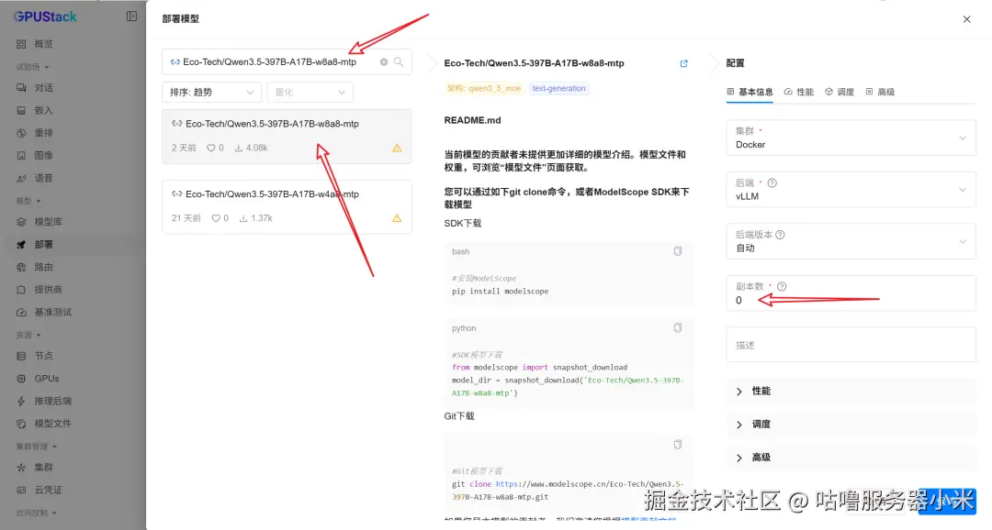Click the search magnifier icon

click(399, 62)
